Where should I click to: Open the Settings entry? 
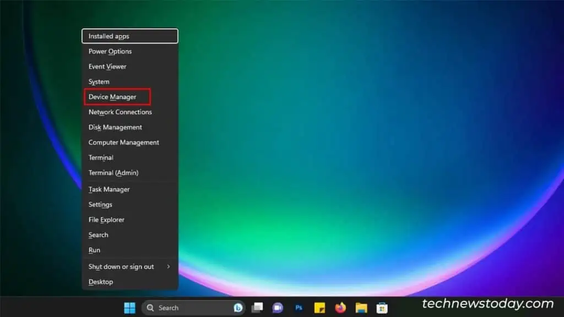100,204
